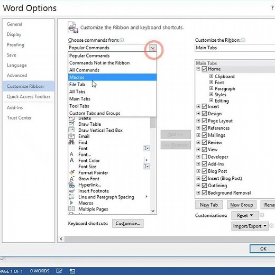Select Custom Tabs and Groups option
The width and height of the screenshot is (275, 275).
click(x=112, y=113)
